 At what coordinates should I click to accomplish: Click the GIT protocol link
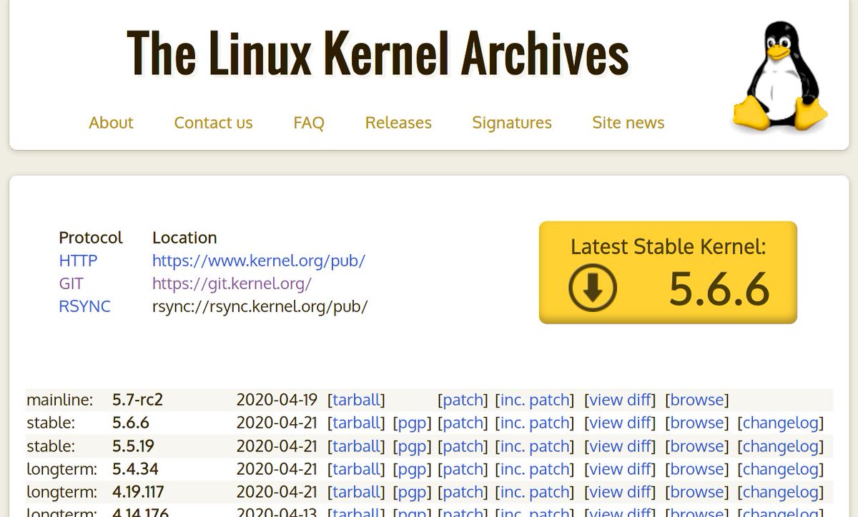71,283
